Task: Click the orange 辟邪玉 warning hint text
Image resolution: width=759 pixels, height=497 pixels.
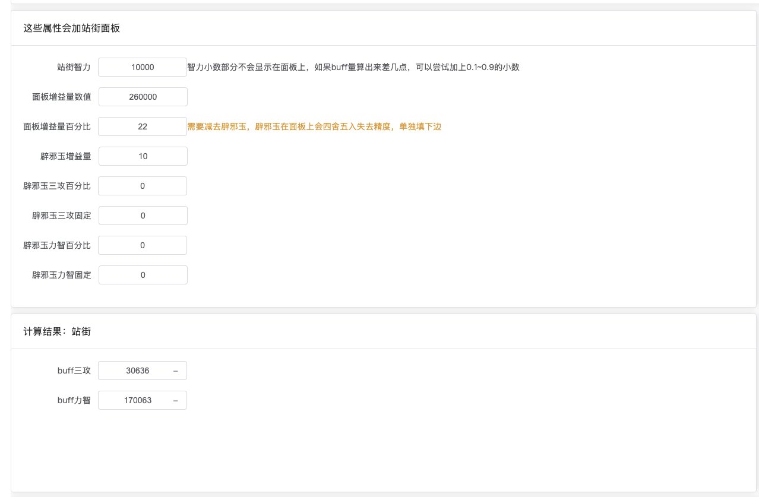Action: 314,126
